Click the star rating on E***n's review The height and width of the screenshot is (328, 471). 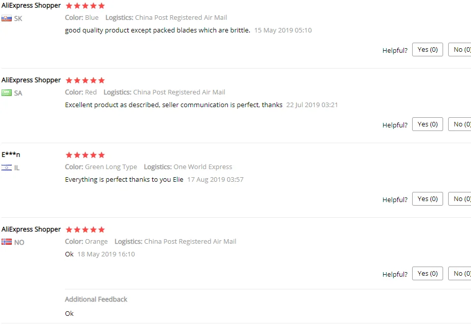pos(85,155)
